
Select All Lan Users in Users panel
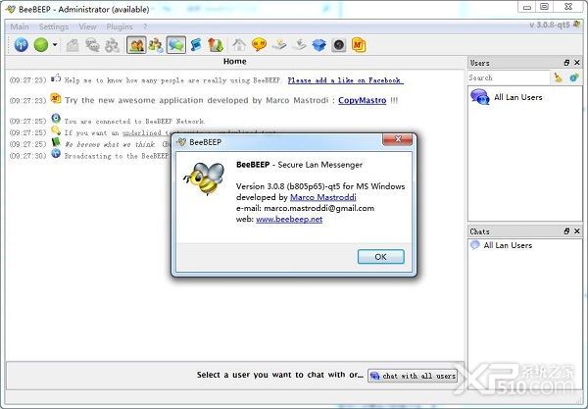coord(524,97)
